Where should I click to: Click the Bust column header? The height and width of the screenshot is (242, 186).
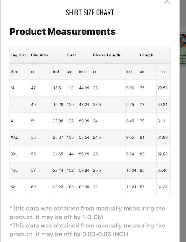[x=71, y=55]
